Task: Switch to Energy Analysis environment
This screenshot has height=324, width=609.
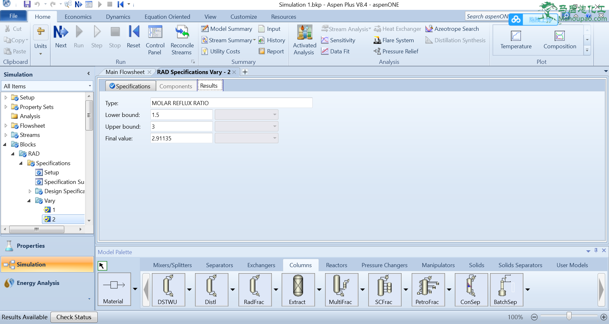Action: point(47,283)
